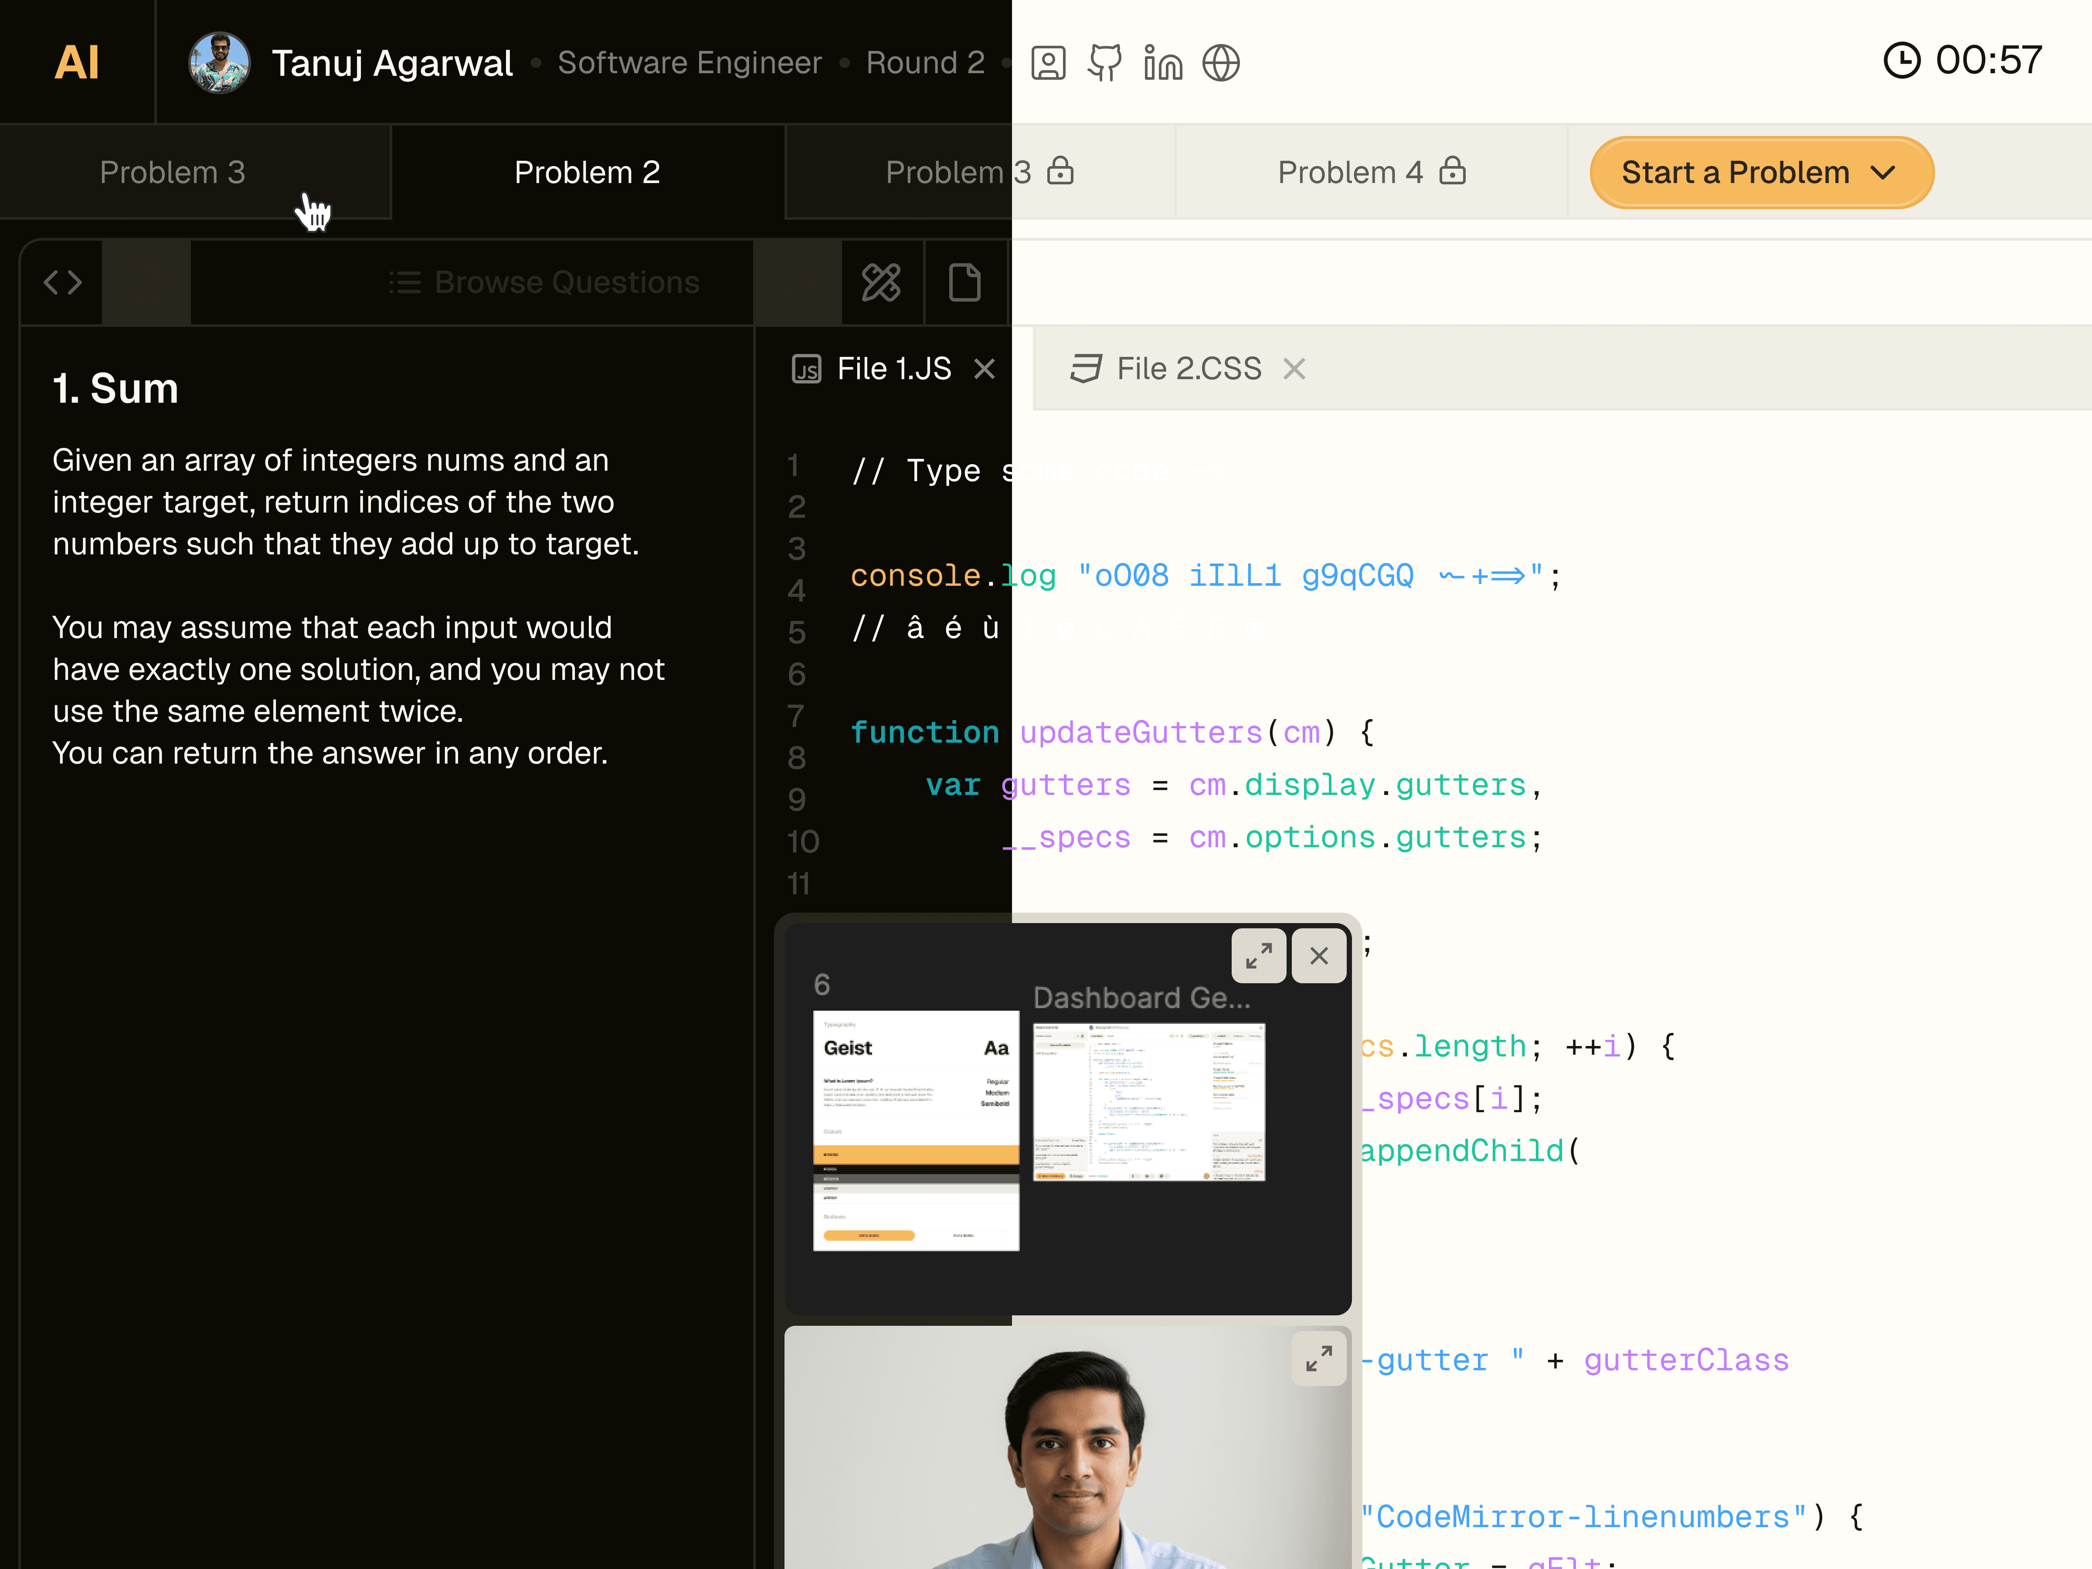Open the LinkedIn profile icon
The image size is (2092, 1569).
(1162, 63)
